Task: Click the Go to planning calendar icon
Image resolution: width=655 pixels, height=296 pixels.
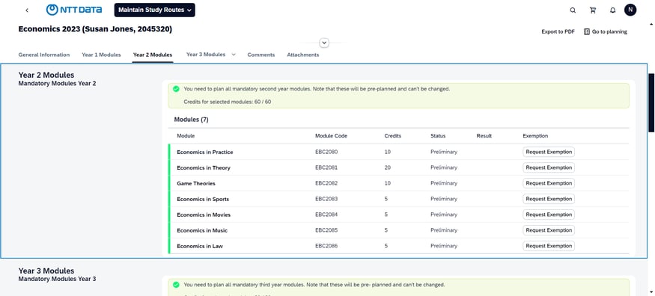Action: (x=587, y=31)
